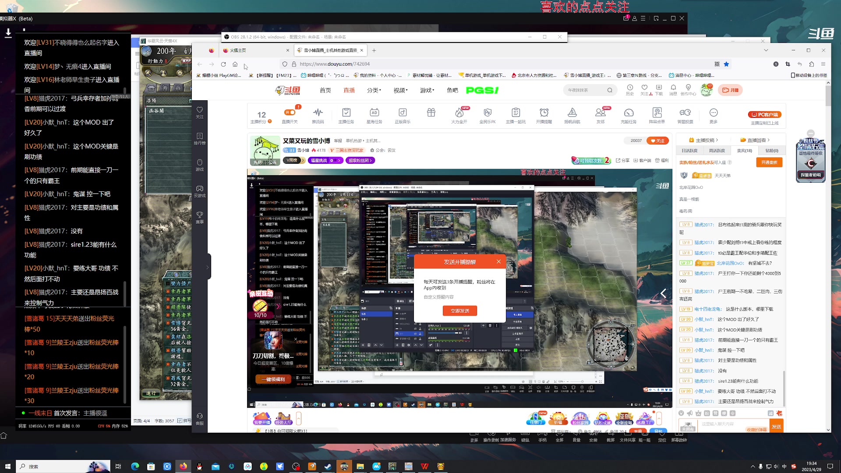Switch to the 钻粉(0) tab
The width and height of the screenshot is (841, 473).
pyautogui.click(x=772, y=151)
